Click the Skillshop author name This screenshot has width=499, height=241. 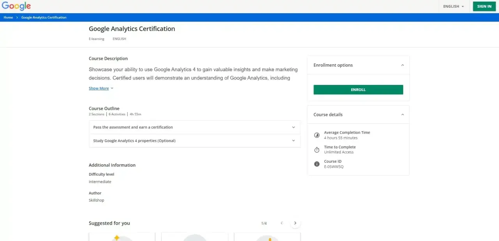pos(96,201)
